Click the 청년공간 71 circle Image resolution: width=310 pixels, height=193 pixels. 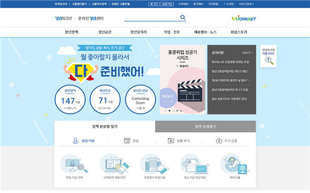coord(105,100)
